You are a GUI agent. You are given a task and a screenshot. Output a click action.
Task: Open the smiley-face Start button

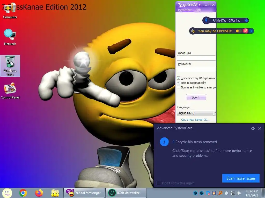7,193
